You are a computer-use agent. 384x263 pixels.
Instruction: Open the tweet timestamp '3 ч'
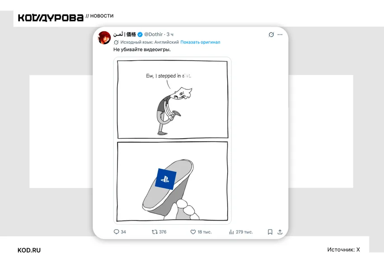(170, 34)
